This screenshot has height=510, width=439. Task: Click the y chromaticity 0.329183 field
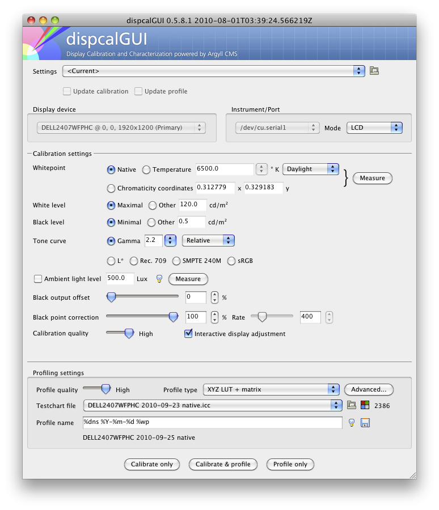click(264, 188)
